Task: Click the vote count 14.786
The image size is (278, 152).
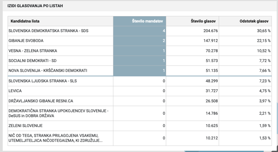Action: [x=212, y=113]
